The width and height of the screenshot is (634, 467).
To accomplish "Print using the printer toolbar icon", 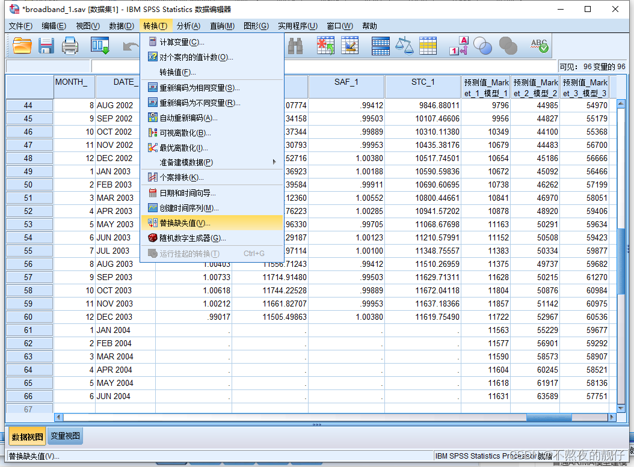I will point(70,45).
